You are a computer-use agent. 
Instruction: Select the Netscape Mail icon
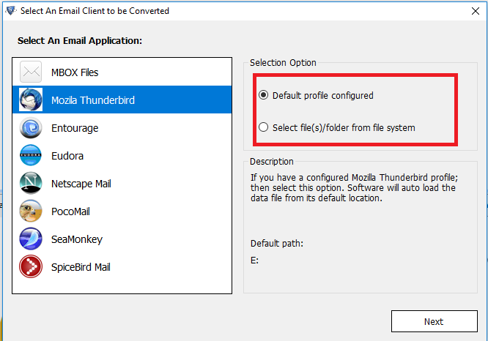click(31, 183)
